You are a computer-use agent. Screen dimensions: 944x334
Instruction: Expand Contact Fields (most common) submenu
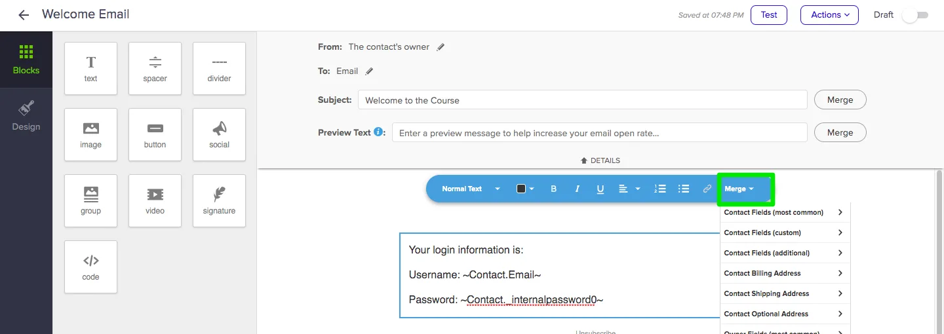[x=783, y=212]
